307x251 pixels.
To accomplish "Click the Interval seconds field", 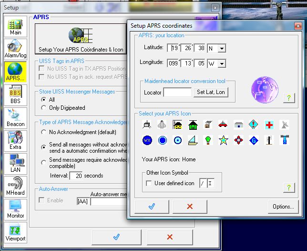I will (76, 176).
